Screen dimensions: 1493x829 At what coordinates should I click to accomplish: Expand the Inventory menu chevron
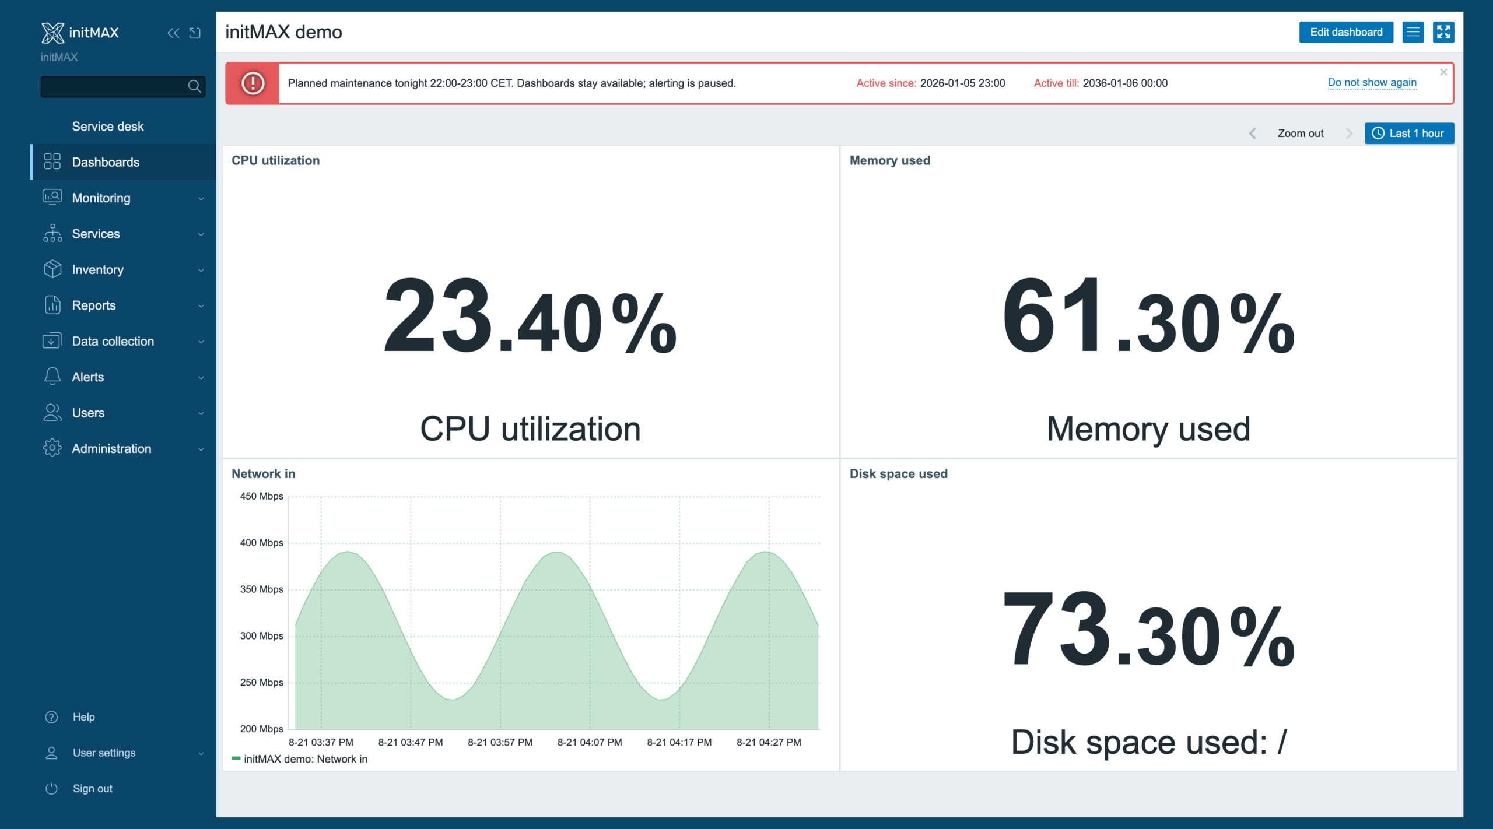(x=201, y=270)
